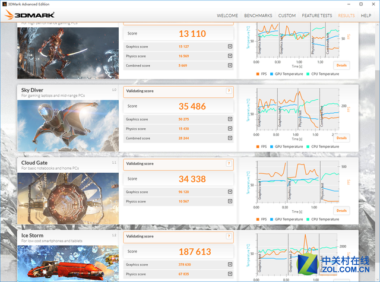The height and width of the screenshot is (282, 380).
Task: Click the Sky Diver title
Action: click(x=32, y=90)
